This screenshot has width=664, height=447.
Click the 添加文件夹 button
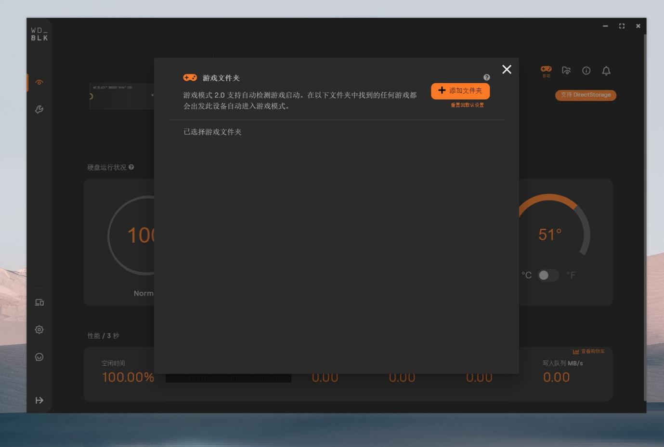pos(460,91)
